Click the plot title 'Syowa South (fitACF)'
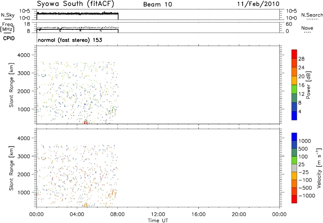323x223 pixels. pyautogui.click(x=76, y=4)
